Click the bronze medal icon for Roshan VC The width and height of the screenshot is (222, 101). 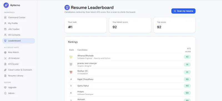[71, 72]
